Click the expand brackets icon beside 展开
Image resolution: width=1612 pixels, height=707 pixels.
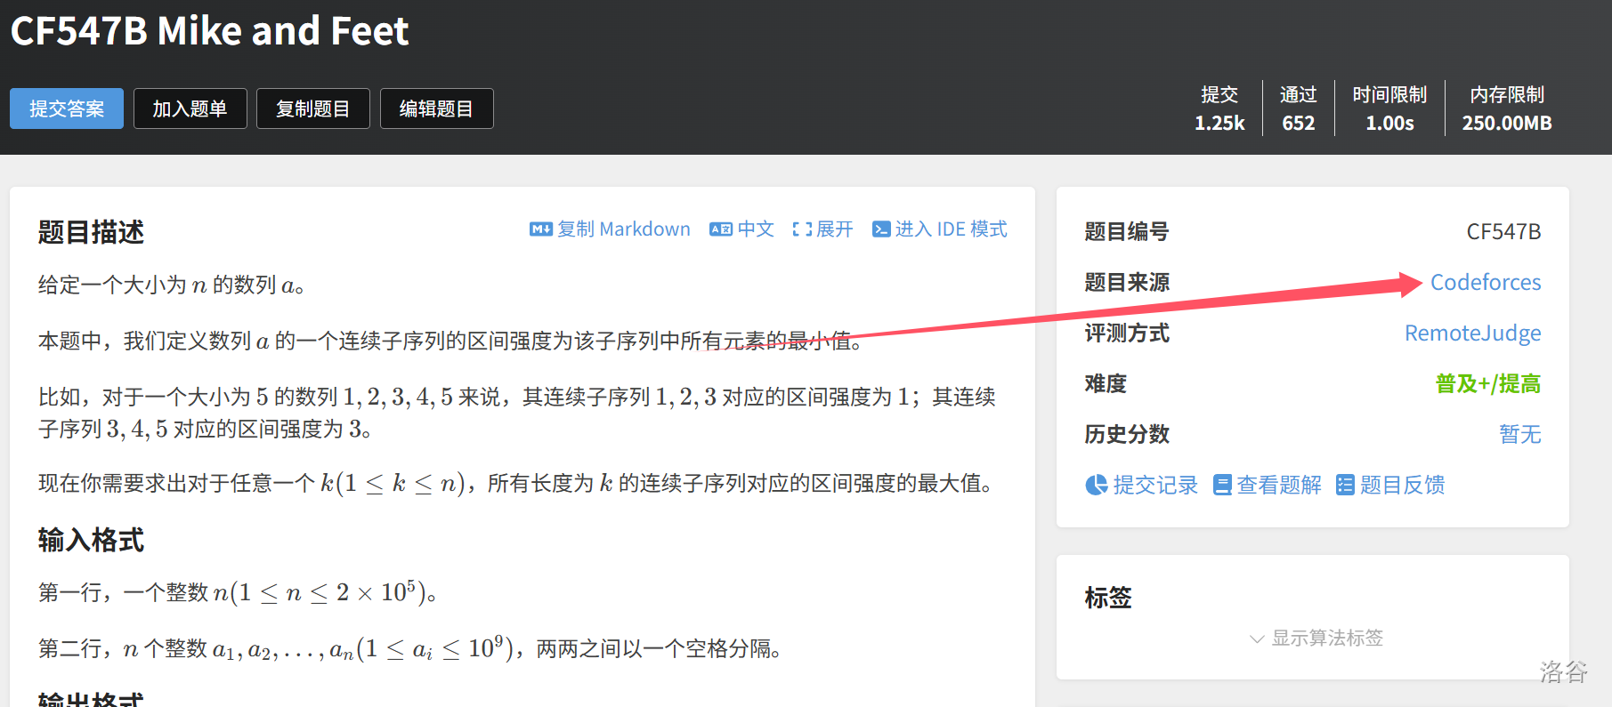coord(802,229)
